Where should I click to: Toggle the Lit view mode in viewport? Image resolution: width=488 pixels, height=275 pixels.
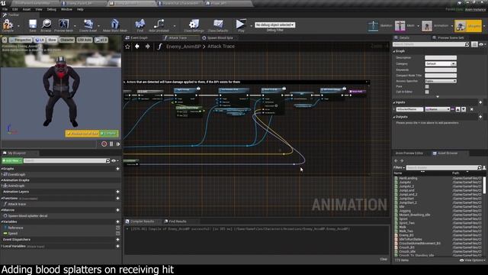[x=40, y=40]
